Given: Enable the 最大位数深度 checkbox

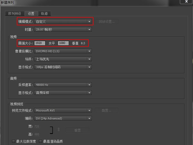Looking at the screenshot, I should click(x=14, y=141).
